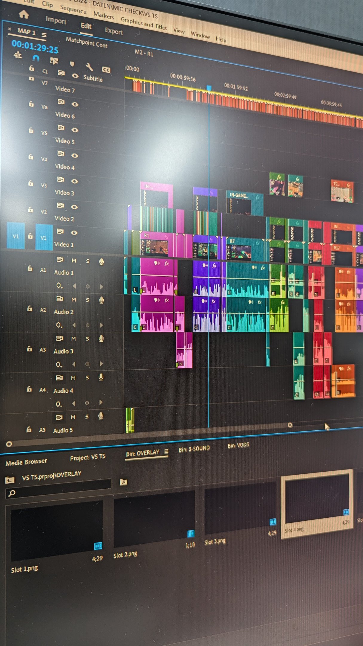The height and width of the screenshot is (646, 363).
Task: Toggle V1 source patching button
Action: point(16,236)
